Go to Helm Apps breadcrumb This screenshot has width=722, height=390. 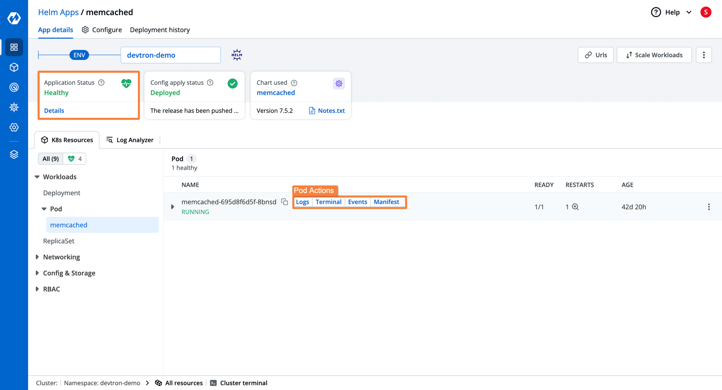point(58,12)
